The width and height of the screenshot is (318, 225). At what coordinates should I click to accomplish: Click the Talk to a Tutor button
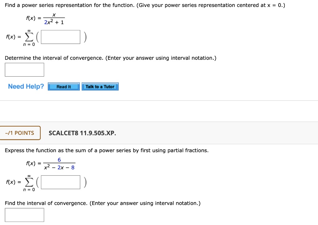[x=100, y=86]
